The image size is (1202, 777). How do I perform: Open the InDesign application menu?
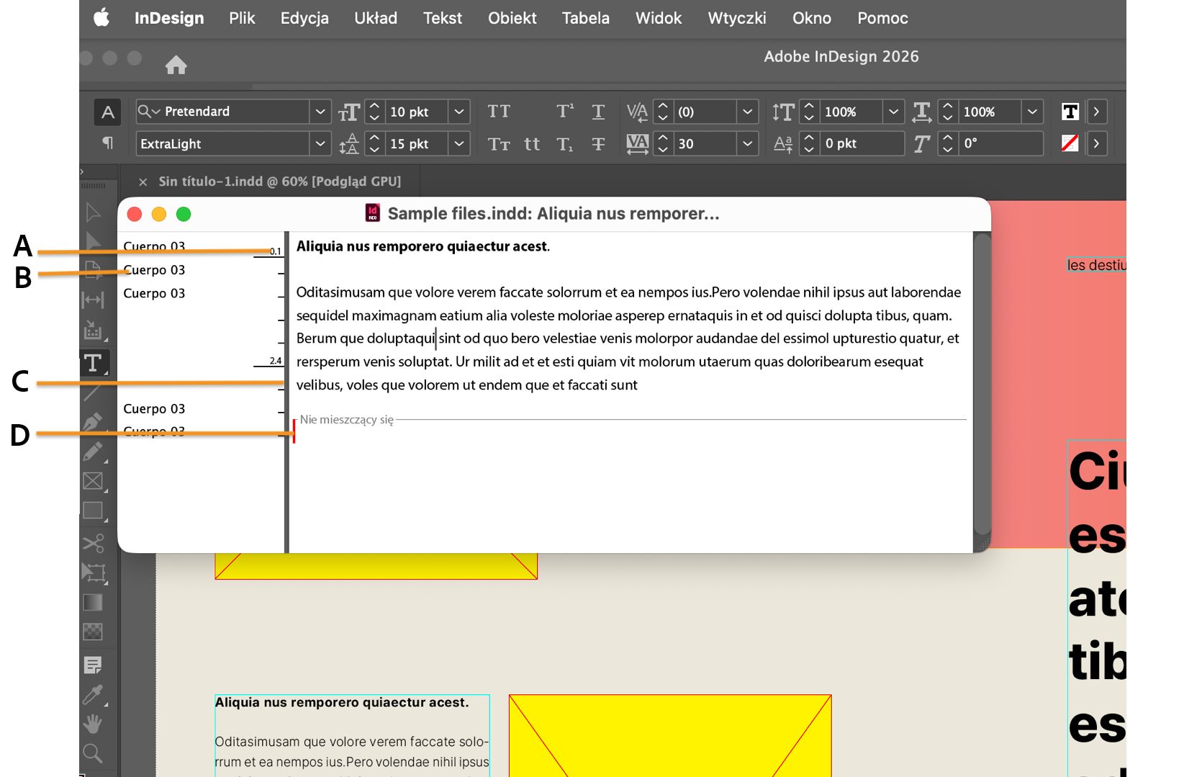click(169, 18)
